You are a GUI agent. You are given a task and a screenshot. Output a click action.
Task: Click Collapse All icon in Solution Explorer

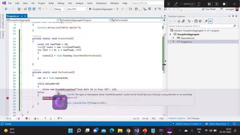[196, 21]
